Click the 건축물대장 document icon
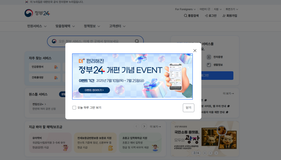 [56, 78]
